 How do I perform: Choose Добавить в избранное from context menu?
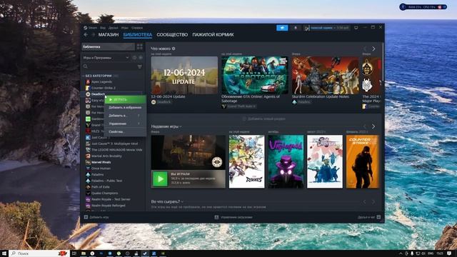(125, 108)
